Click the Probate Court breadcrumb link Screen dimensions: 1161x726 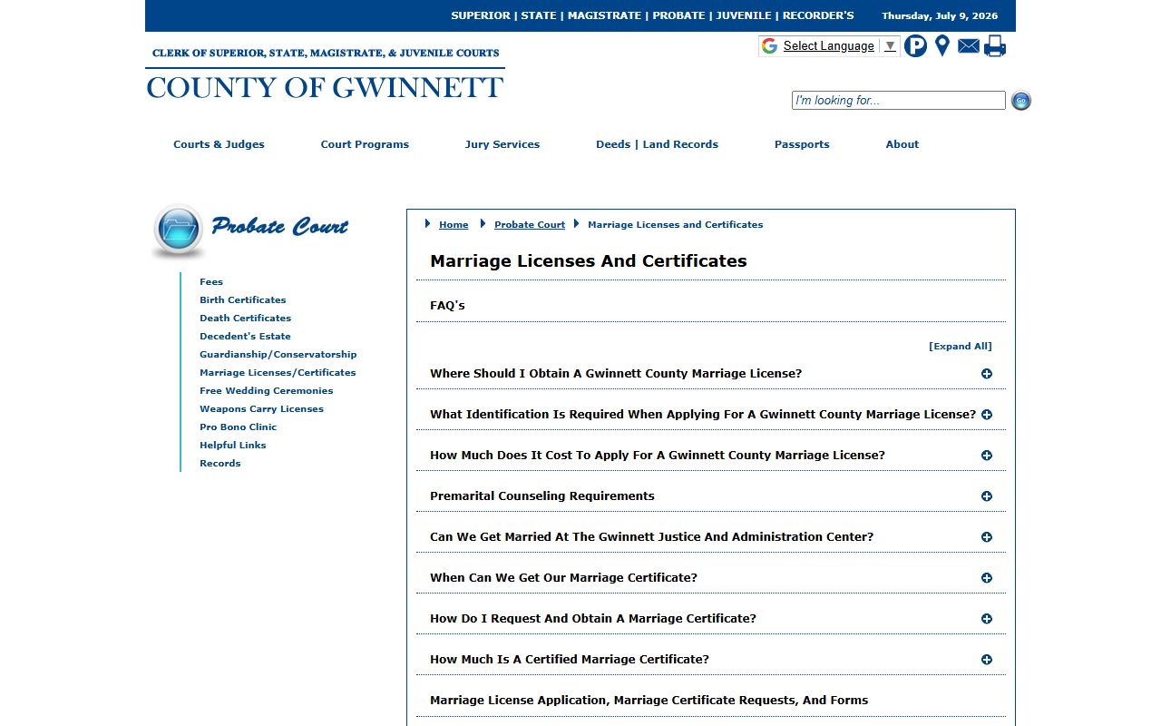530,225
